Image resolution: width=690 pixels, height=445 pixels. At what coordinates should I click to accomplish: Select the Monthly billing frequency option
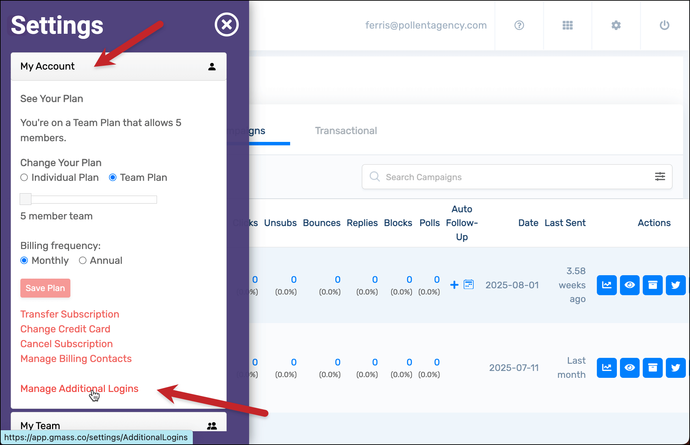tap(24, 260)
